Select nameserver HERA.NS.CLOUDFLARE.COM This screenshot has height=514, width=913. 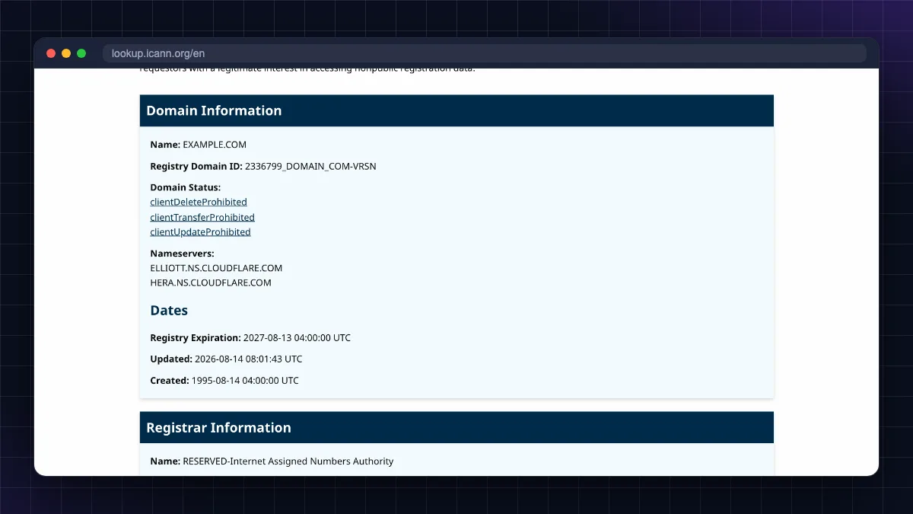(211, 283)
